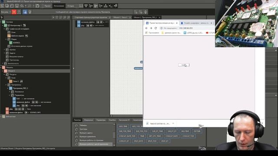Click the orange Шаблон экрана icon
Viewport: 278px width, 156px height.
pos(9,36)
